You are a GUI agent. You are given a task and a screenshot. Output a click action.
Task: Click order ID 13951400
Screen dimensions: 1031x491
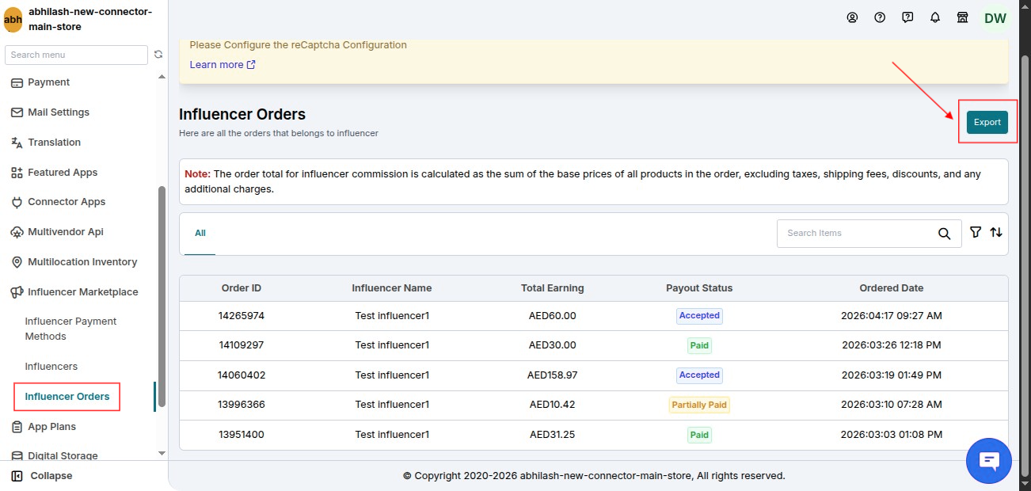point(242,435)
